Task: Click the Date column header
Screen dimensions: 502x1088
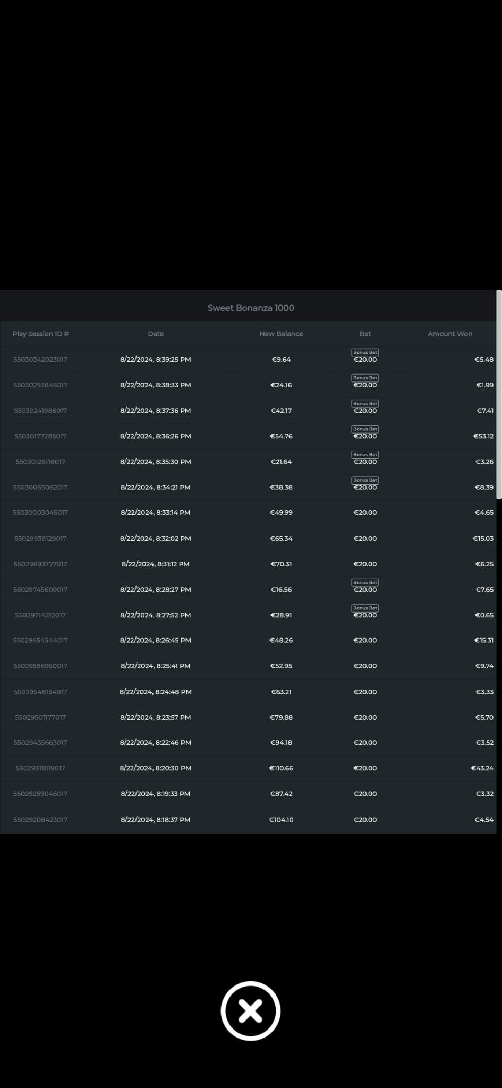Action: coord(156,334)
